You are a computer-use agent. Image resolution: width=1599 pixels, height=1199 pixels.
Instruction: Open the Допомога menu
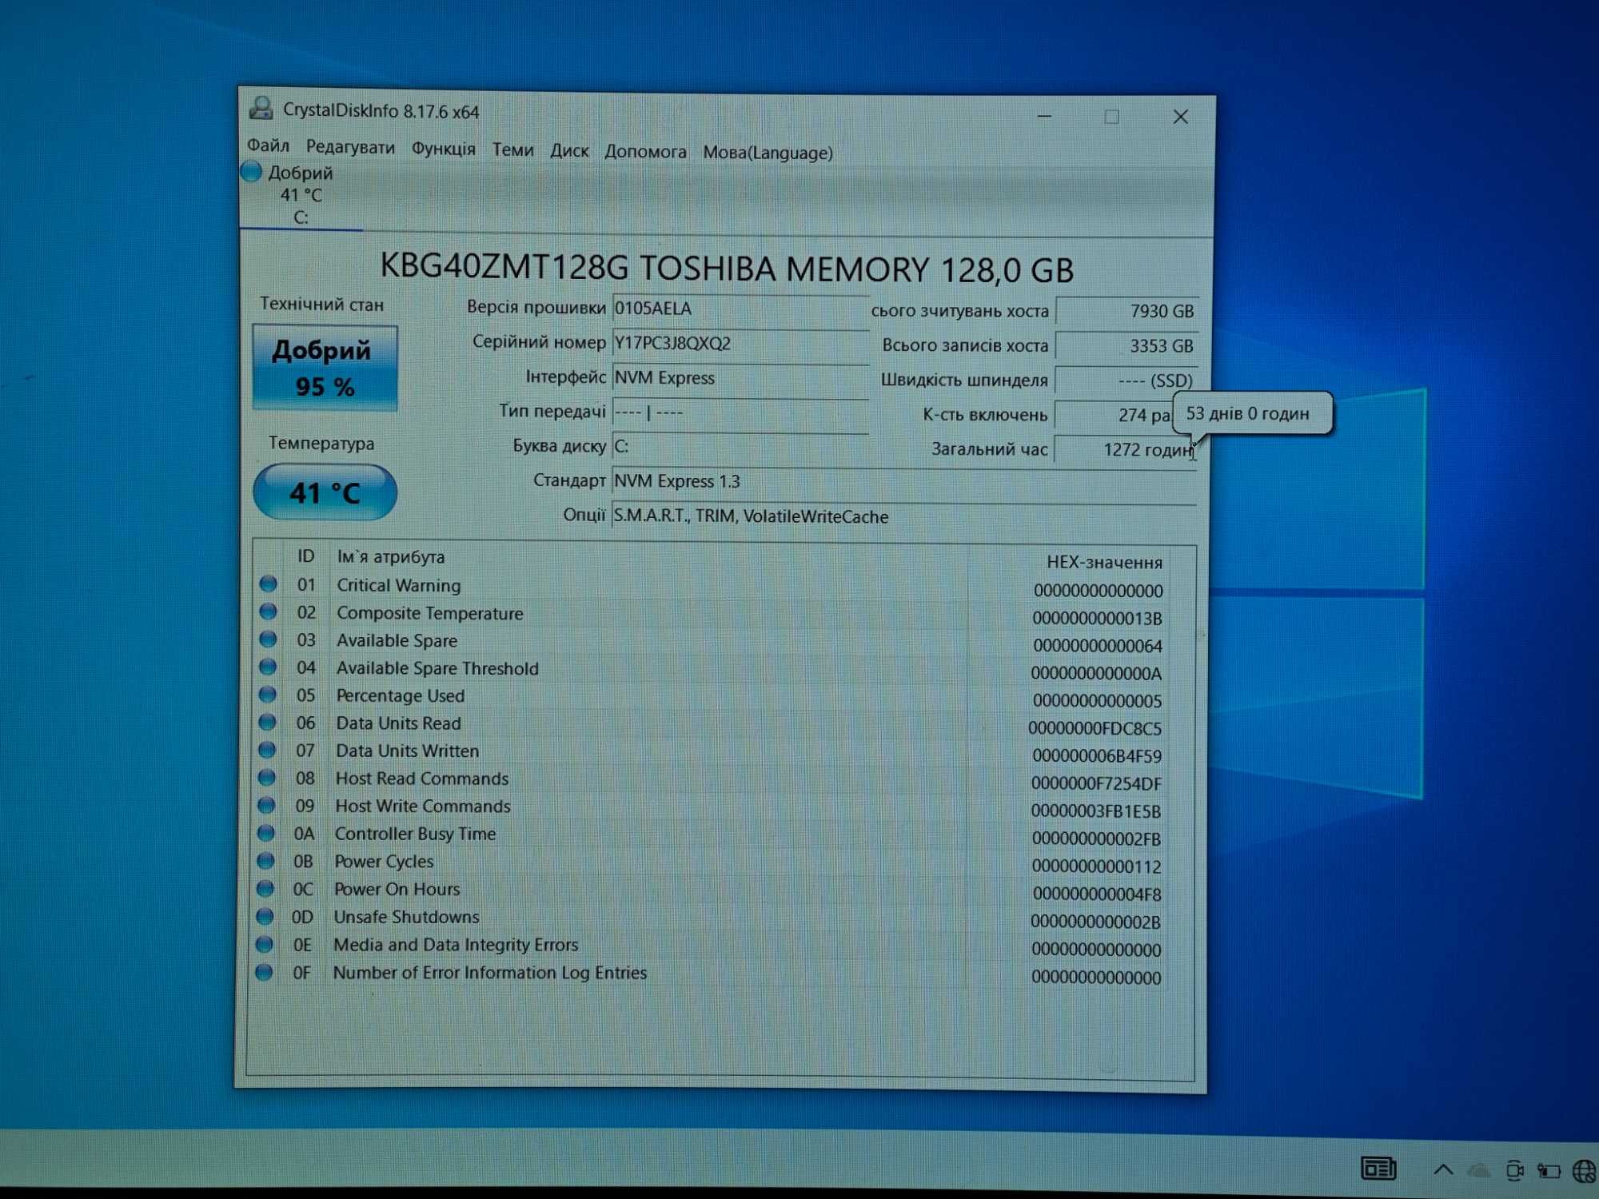click(645, 151)
